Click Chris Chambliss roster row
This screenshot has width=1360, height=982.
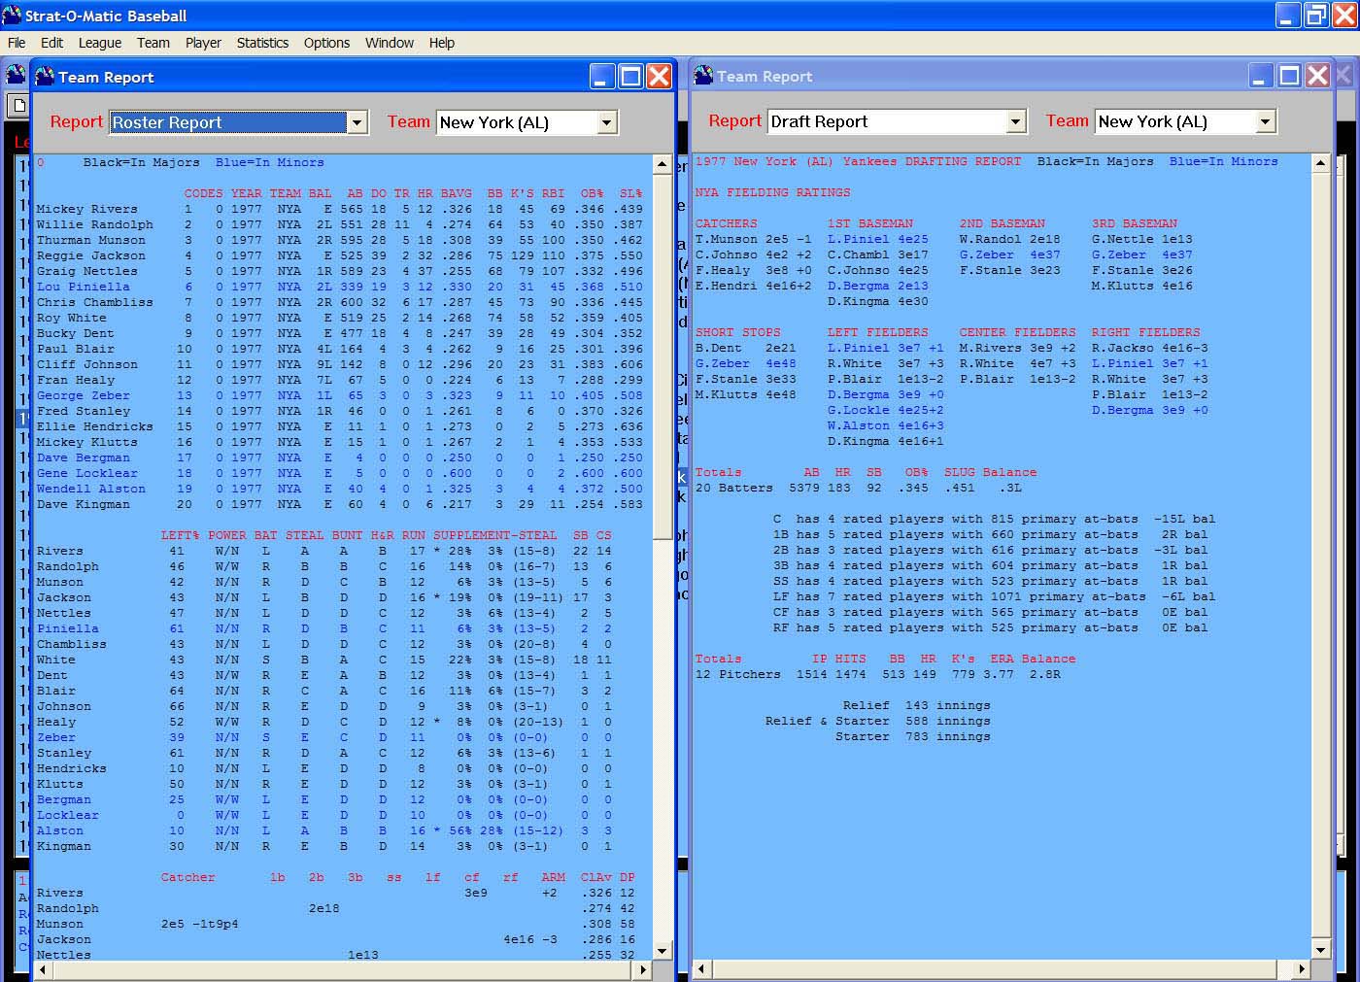[339, 302]
